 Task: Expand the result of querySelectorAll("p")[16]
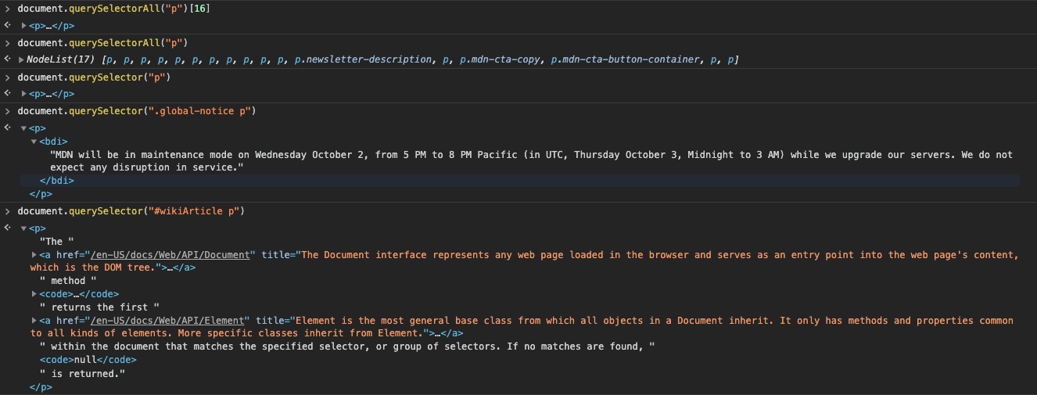23,26
